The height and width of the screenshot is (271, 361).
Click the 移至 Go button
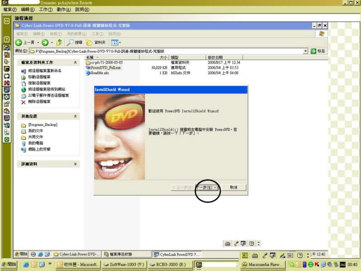coord(318,51)
